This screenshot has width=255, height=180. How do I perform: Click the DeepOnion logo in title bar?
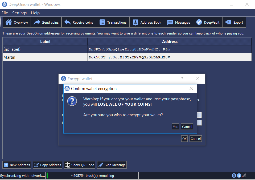click(4, 4)
